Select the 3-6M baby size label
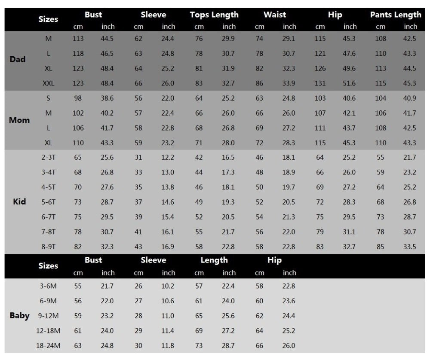The width and height of the screenshot is (427, 360). coord(48,286)
